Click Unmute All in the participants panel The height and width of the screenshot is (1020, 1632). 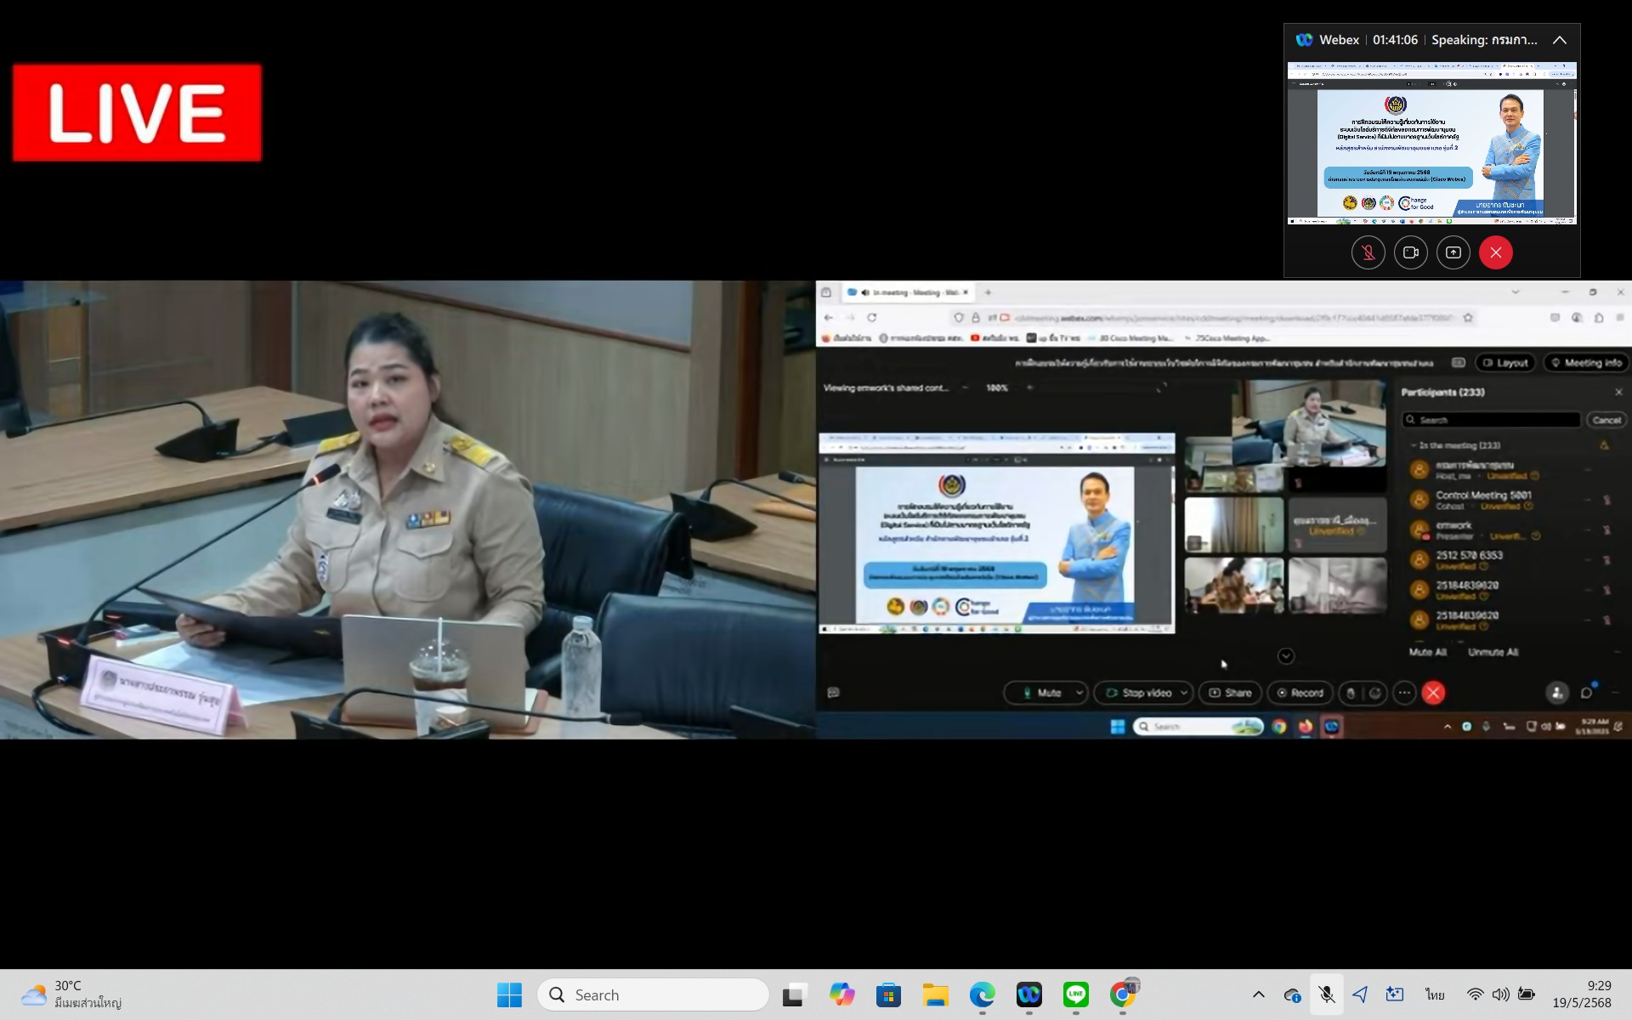click(1493, 652)
